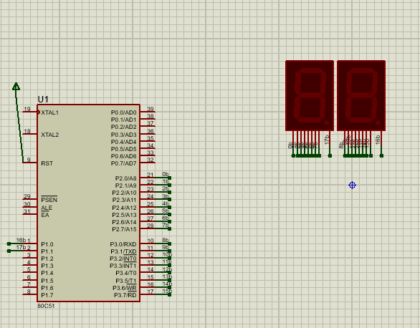This screenshot has width=420, height=328.
Task: Click the P0.6/AD6 pin label
Action: [124, 156]
